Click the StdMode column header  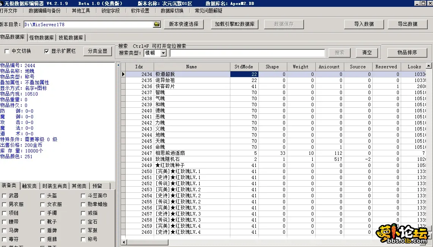point(244,67)
